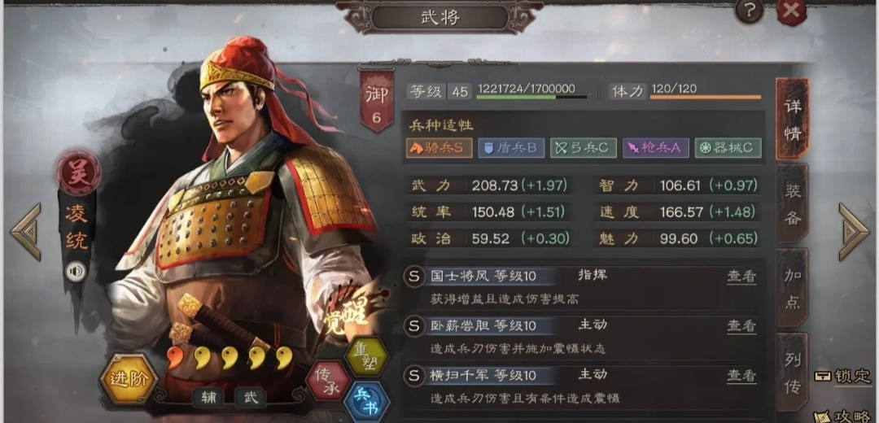Open the help question mark icon
Screen dimensions: 879x423
[x=749, y=11]
